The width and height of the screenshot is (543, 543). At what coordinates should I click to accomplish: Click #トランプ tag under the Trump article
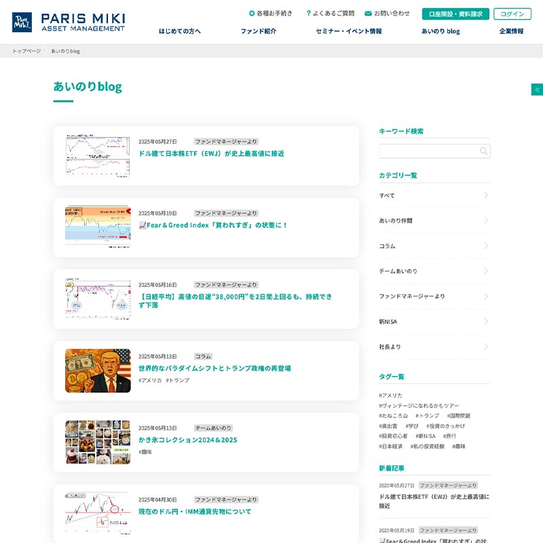(177, 380)
